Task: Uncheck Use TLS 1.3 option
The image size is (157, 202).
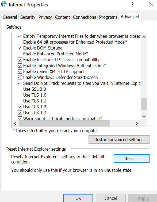Action: [20, 113]
